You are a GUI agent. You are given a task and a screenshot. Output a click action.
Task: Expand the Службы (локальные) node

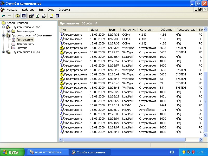click(4, 52)
